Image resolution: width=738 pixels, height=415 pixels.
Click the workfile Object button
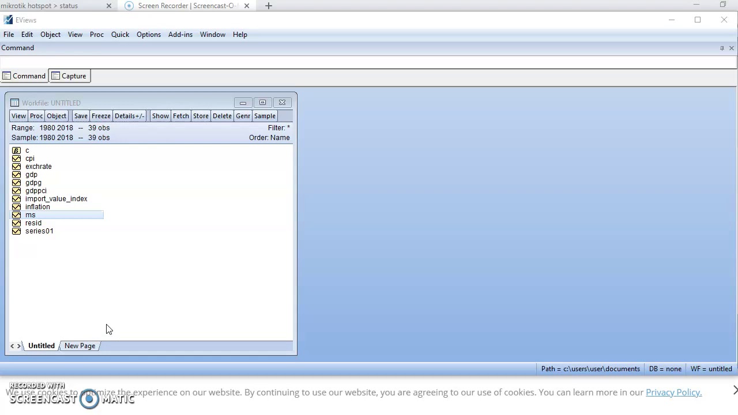tap(57, 116)
